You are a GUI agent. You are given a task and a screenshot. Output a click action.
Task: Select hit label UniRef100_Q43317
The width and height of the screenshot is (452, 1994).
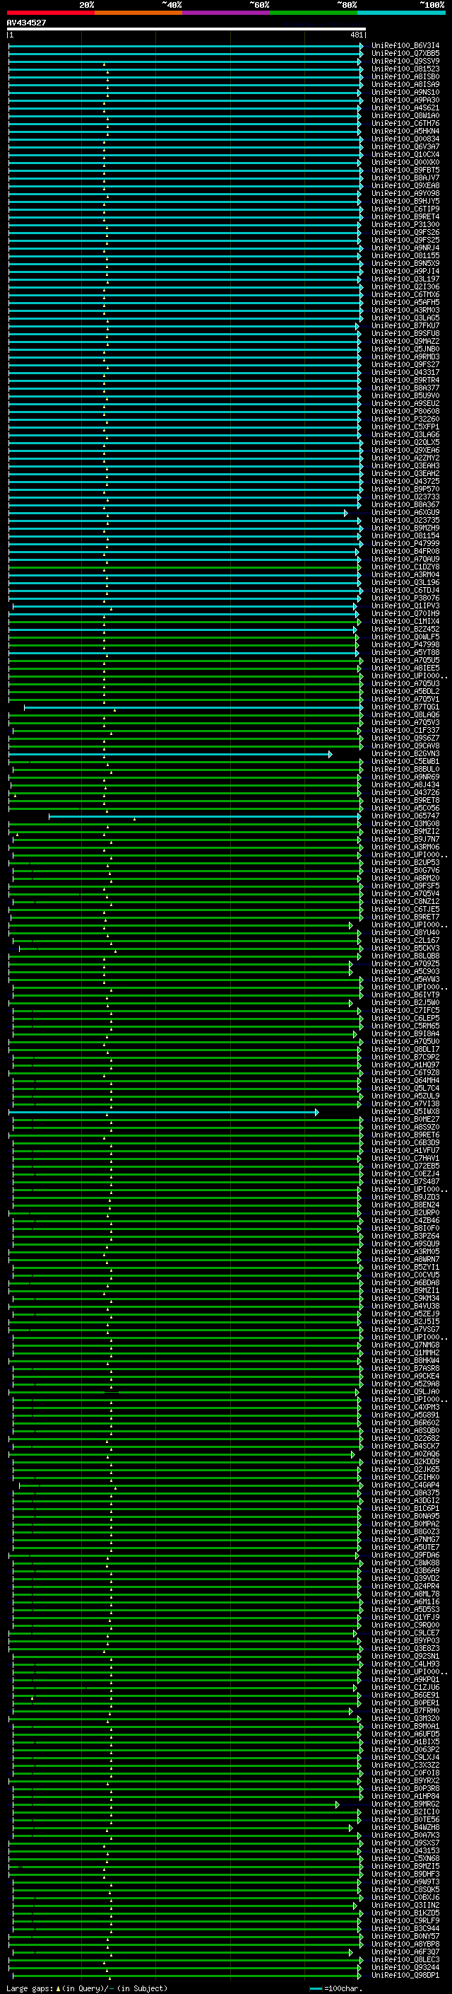pos(405,372)
